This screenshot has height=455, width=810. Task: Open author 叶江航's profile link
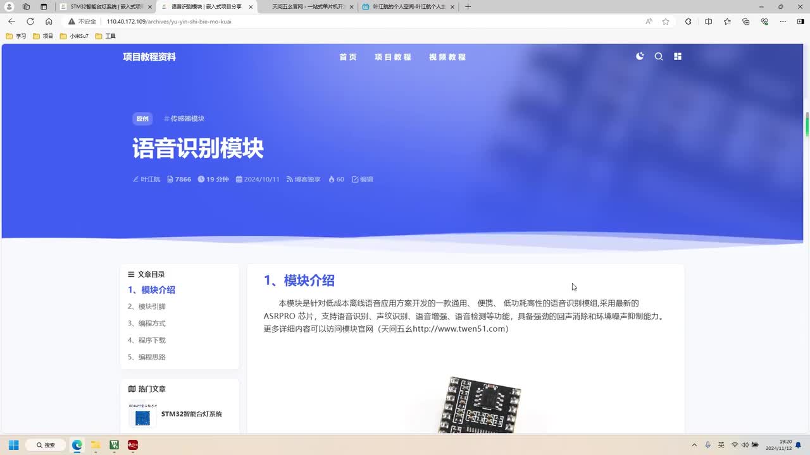(x=146, y=179)
